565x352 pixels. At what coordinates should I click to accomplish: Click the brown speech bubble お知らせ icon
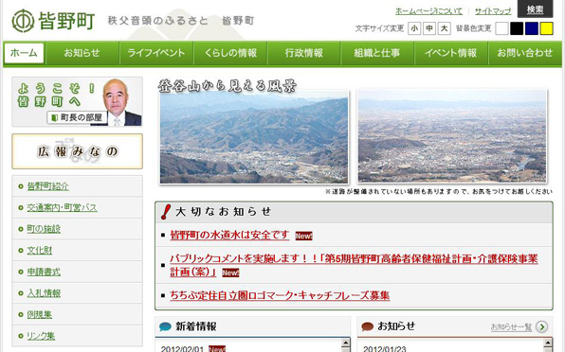(x=367, y=326)
